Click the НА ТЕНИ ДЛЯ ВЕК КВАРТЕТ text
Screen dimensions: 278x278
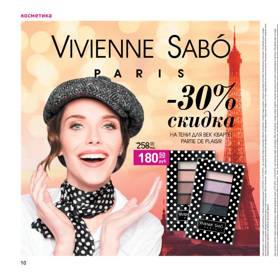coord(201,135)
